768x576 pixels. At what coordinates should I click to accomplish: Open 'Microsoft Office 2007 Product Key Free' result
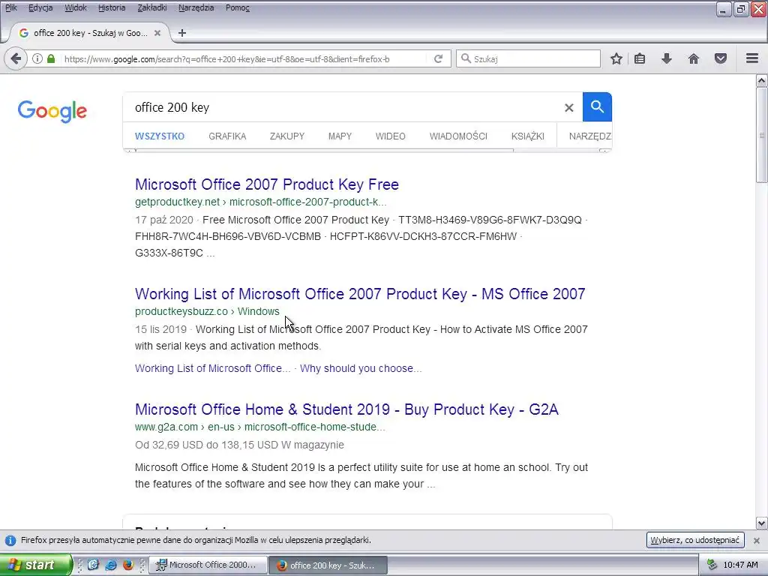tap(267, 184)
